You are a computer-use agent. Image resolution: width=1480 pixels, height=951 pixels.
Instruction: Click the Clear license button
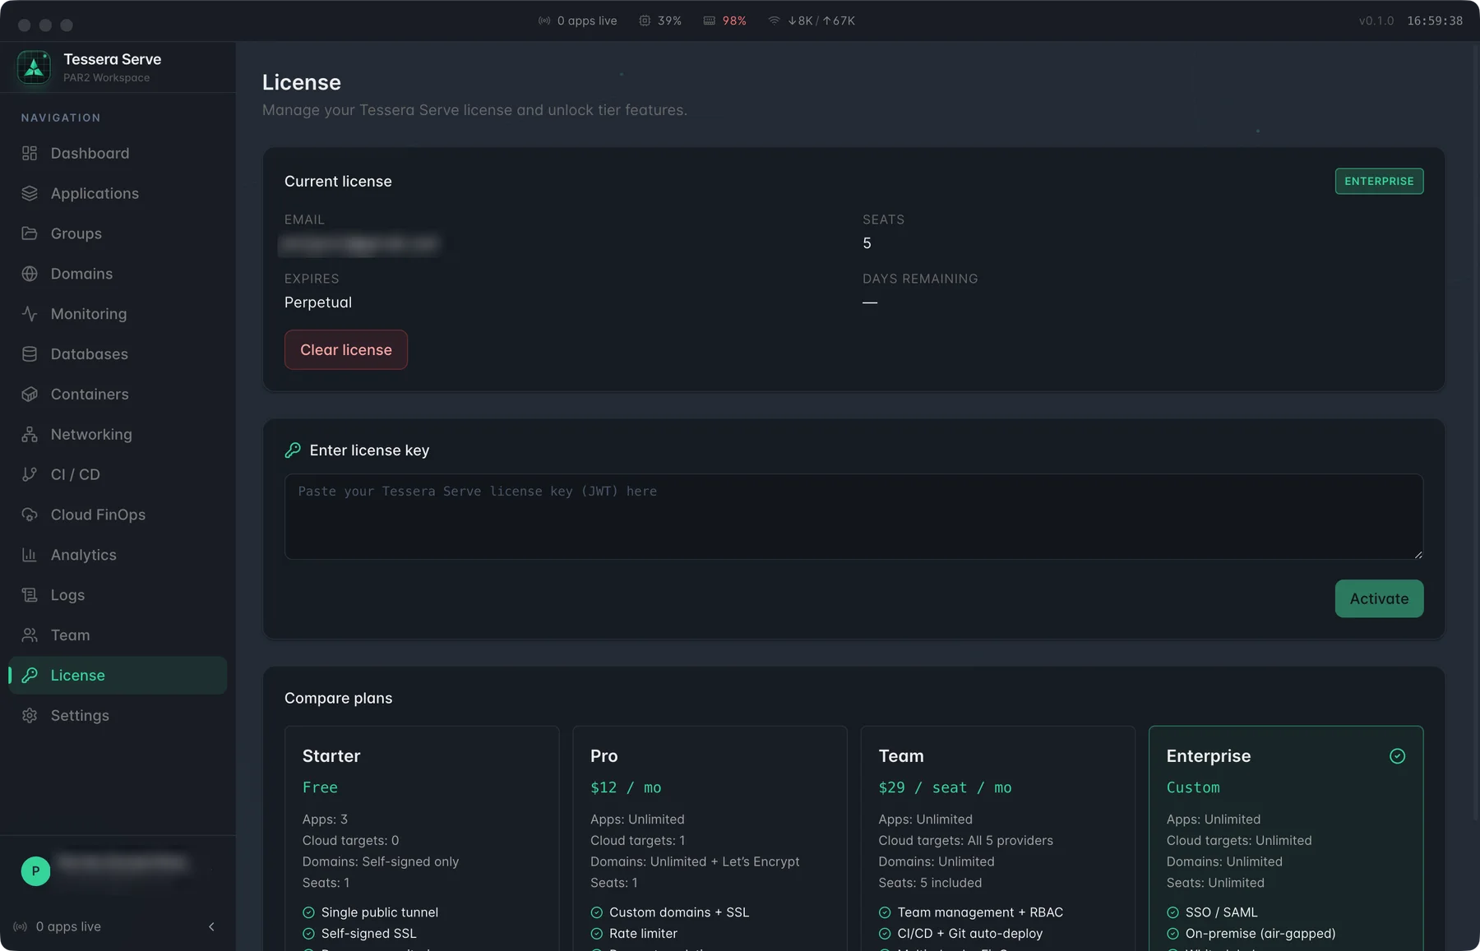(x=346, y=350)
